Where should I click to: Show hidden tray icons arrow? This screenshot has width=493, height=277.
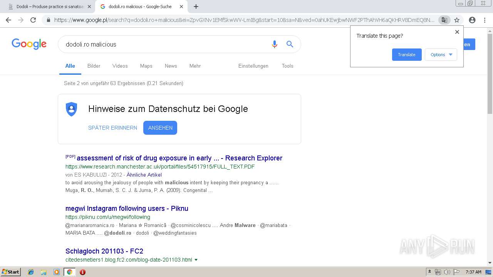[429, 272]
